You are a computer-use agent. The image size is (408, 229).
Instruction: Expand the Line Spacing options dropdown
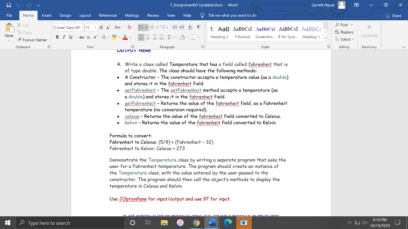(x=175, y=37)
